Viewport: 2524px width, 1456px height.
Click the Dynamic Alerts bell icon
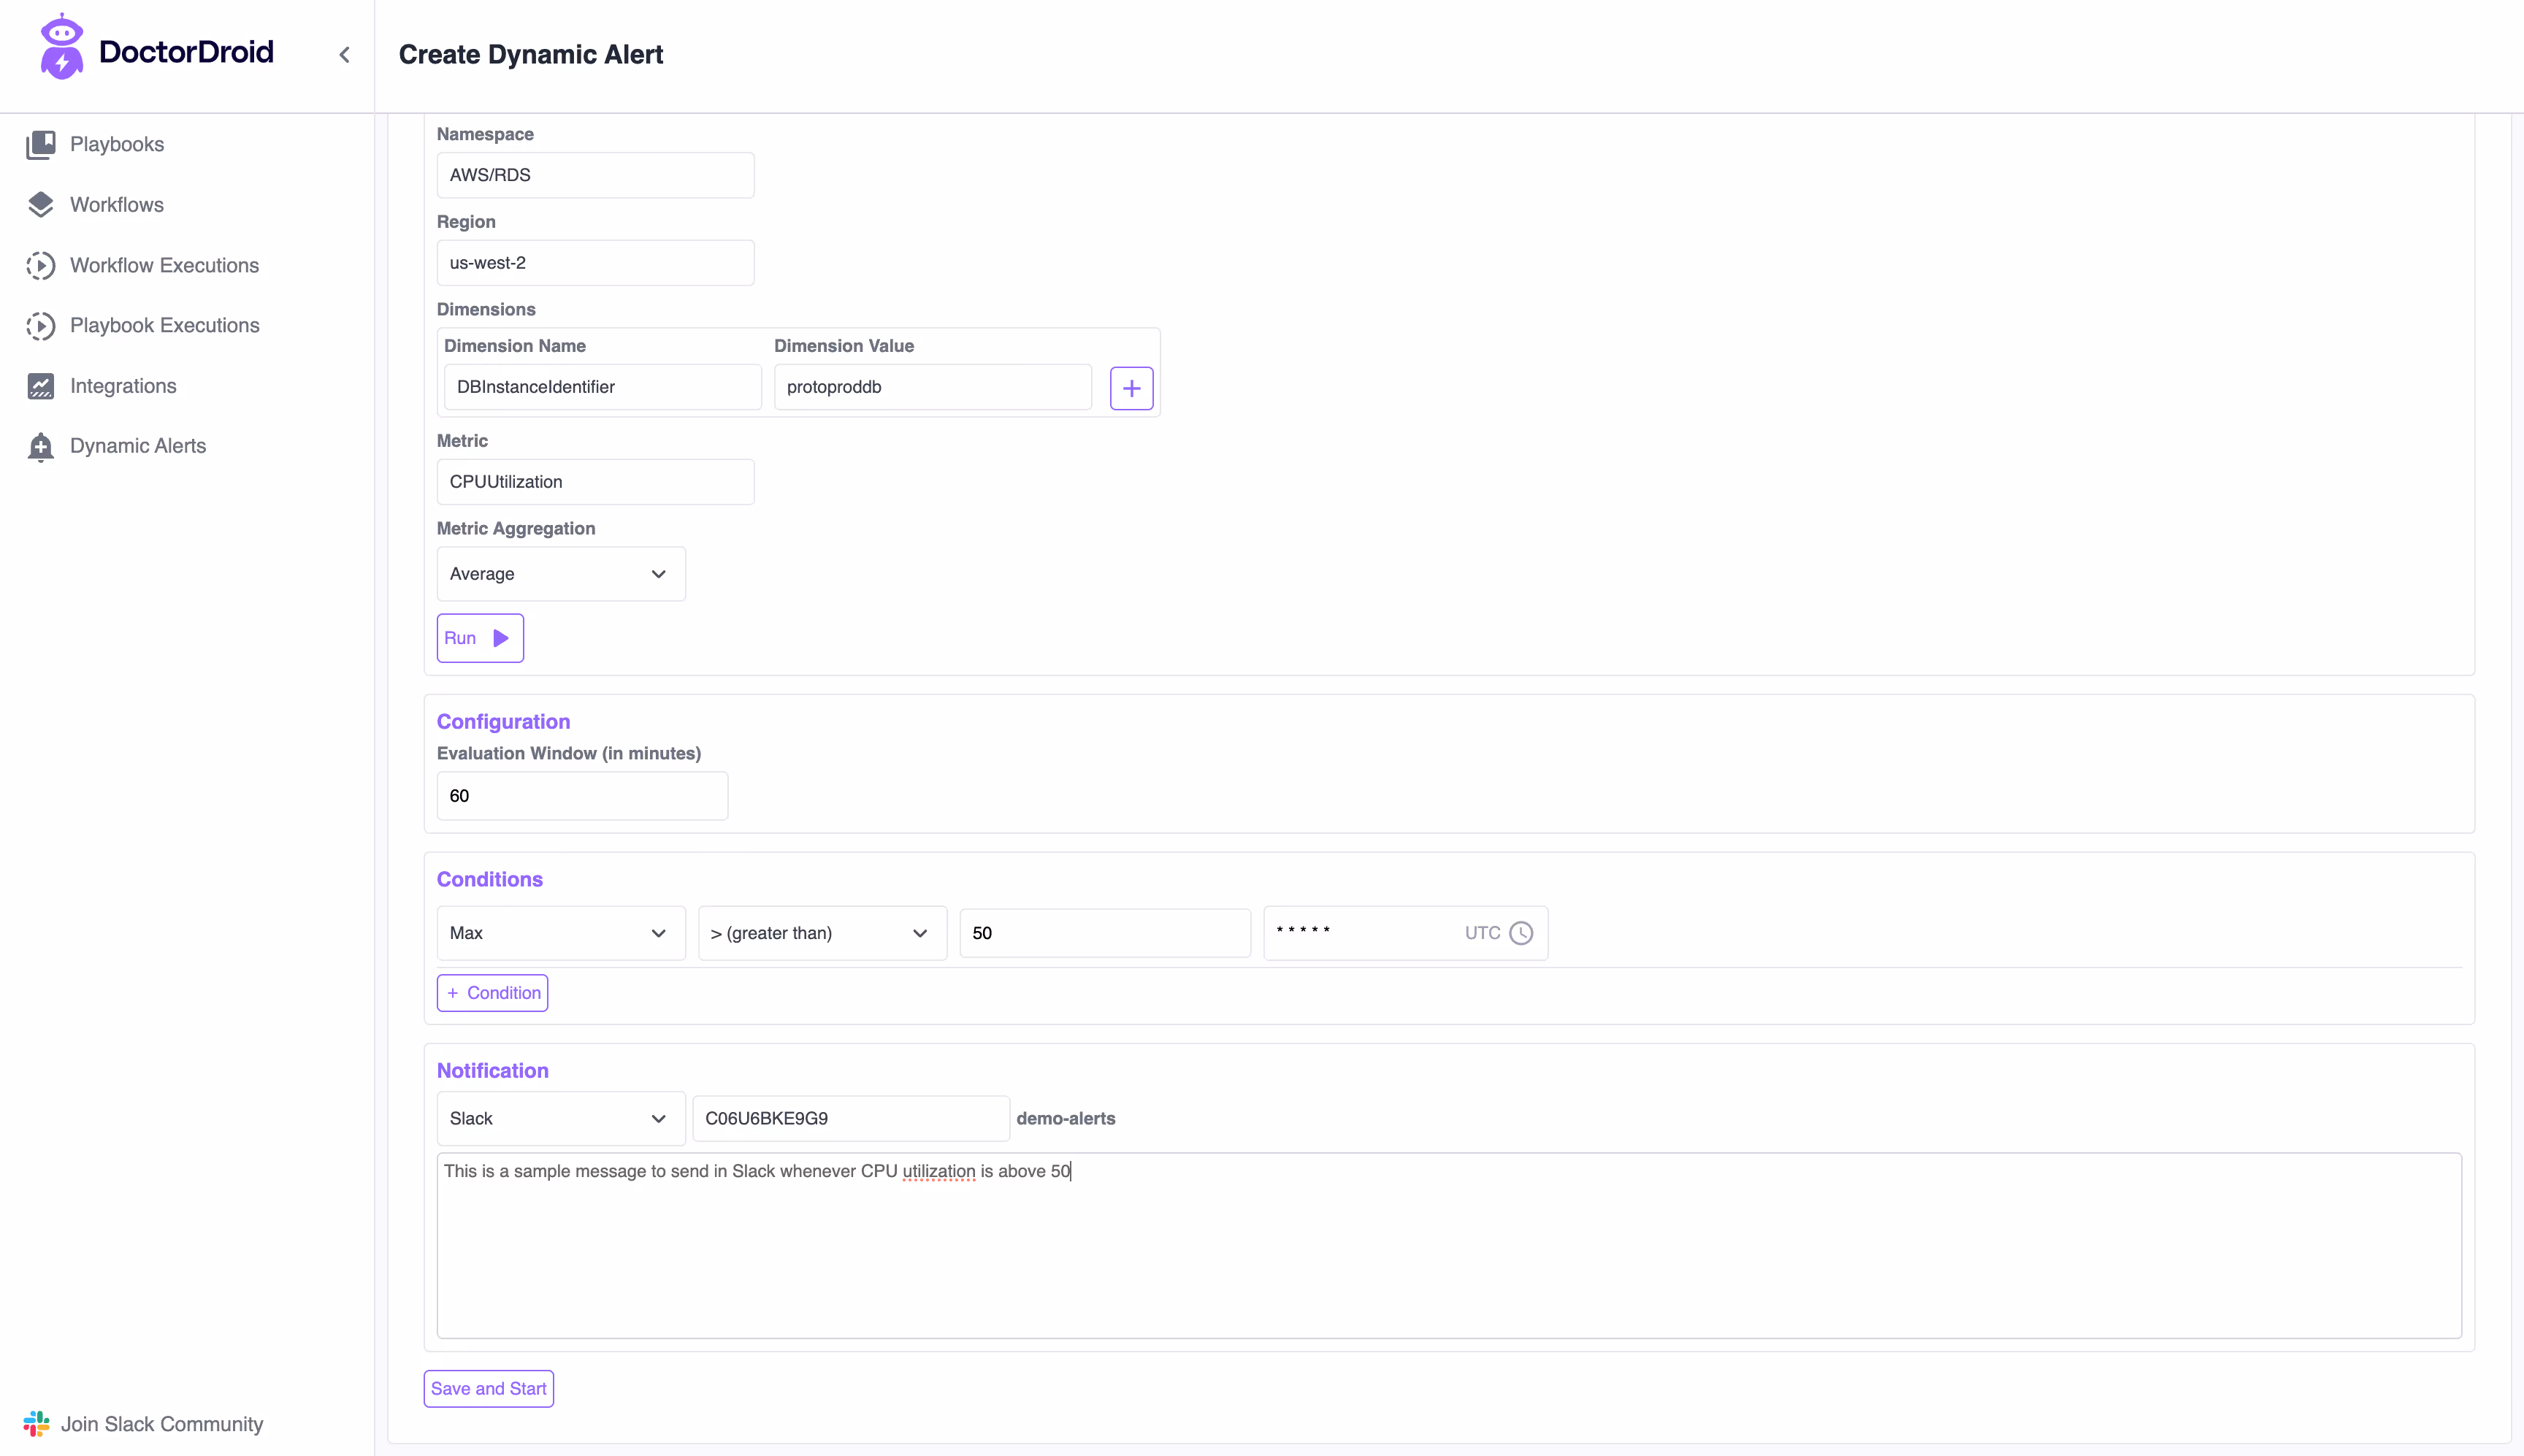tap(41, 447)
